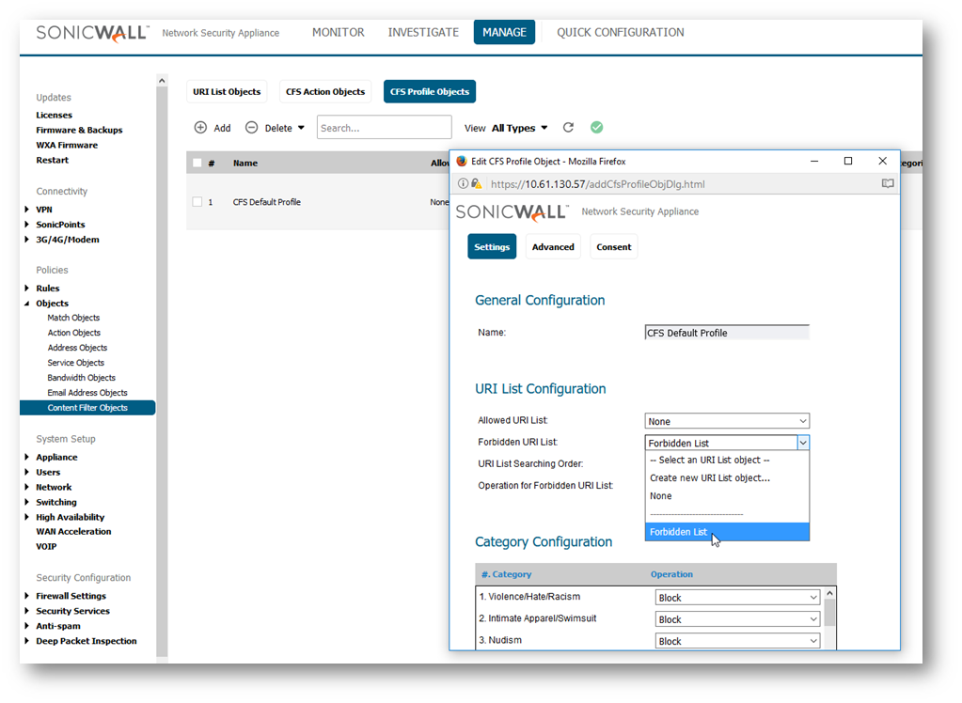Open the Allowed URI List dropdown
962x703 pixels.
click(726, 421)
